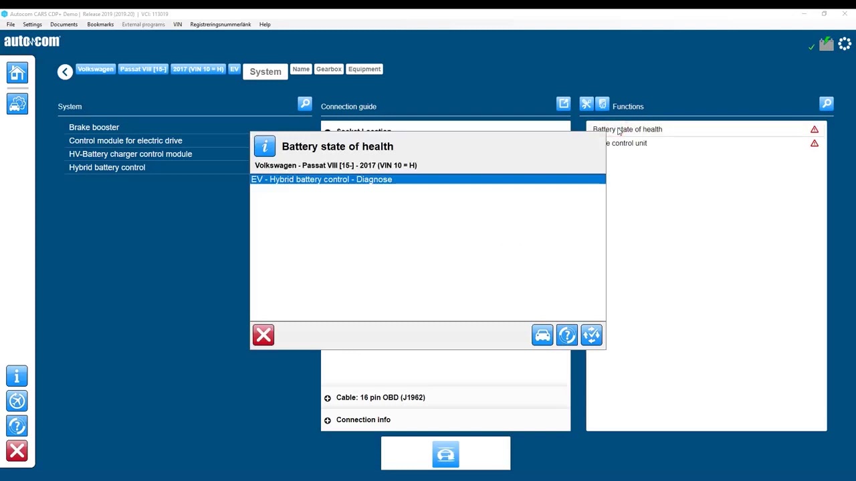Select the Passat VIII [15-] breadcrumb
Screen dimensions: 856x481
pyautogui.click(x=143, y=69)
